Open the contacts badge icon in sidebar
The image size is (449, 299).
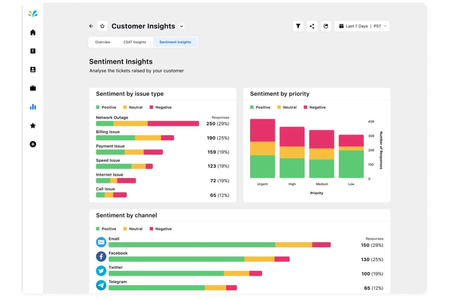pos(33,69)
